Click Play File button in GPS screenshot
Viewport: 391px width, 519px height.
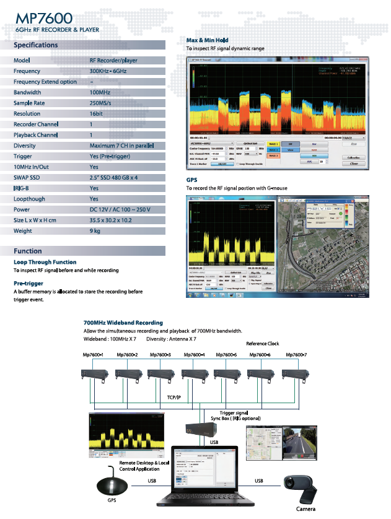click(x=255, y=273)
